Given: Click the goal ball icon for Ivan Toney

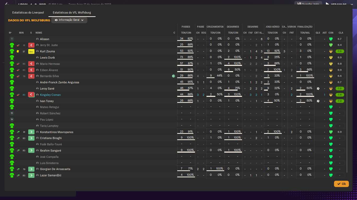Looking at the screenshot, I should [x=318, y=101].
